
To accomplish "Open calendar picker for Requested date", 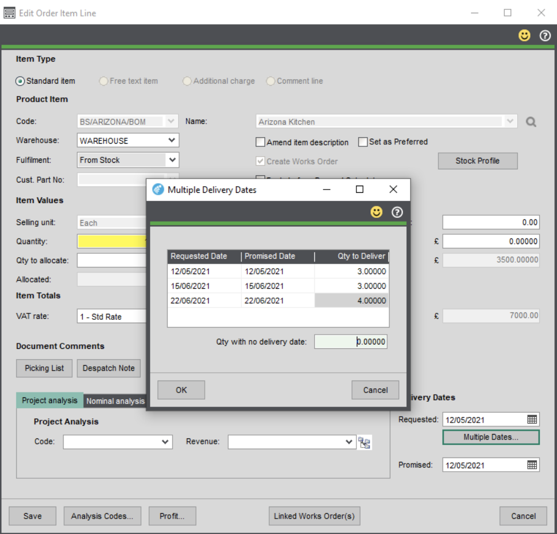I will coord(532,420).
